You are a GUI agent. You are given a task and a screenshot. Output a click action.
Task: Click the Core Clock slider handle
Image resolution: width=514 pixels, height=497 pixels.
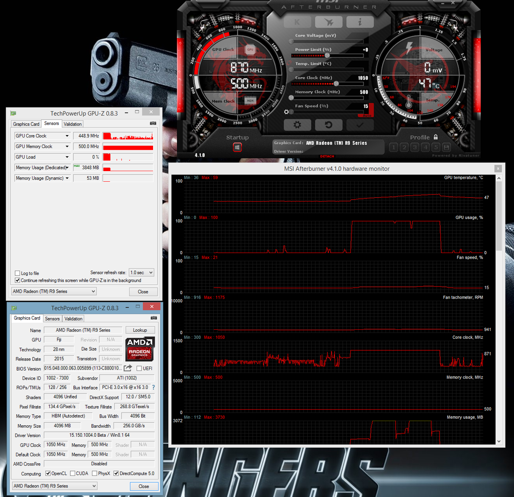(x=336, y=84)
